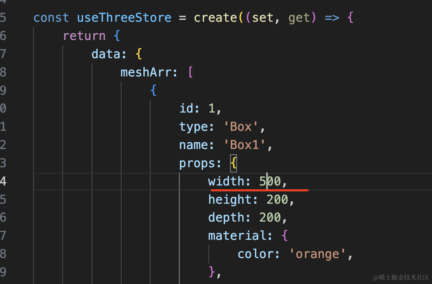Screen dimensions: 432x284
Task: Click the const keyword
Action: click(52, 18)
